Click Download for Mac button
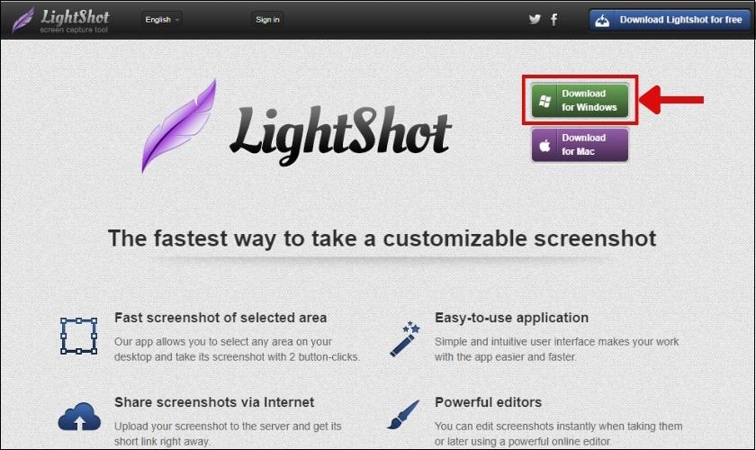756x450 pixels. (580, 145)
